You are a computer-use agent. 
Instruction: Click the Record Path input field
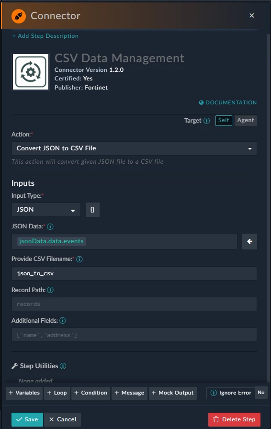pos(134,304)
